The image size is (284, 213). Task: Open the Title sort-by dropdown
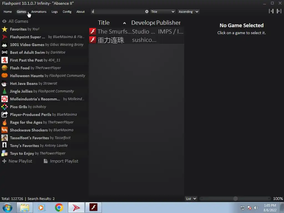pyautogui.click(x=163, y=12)
